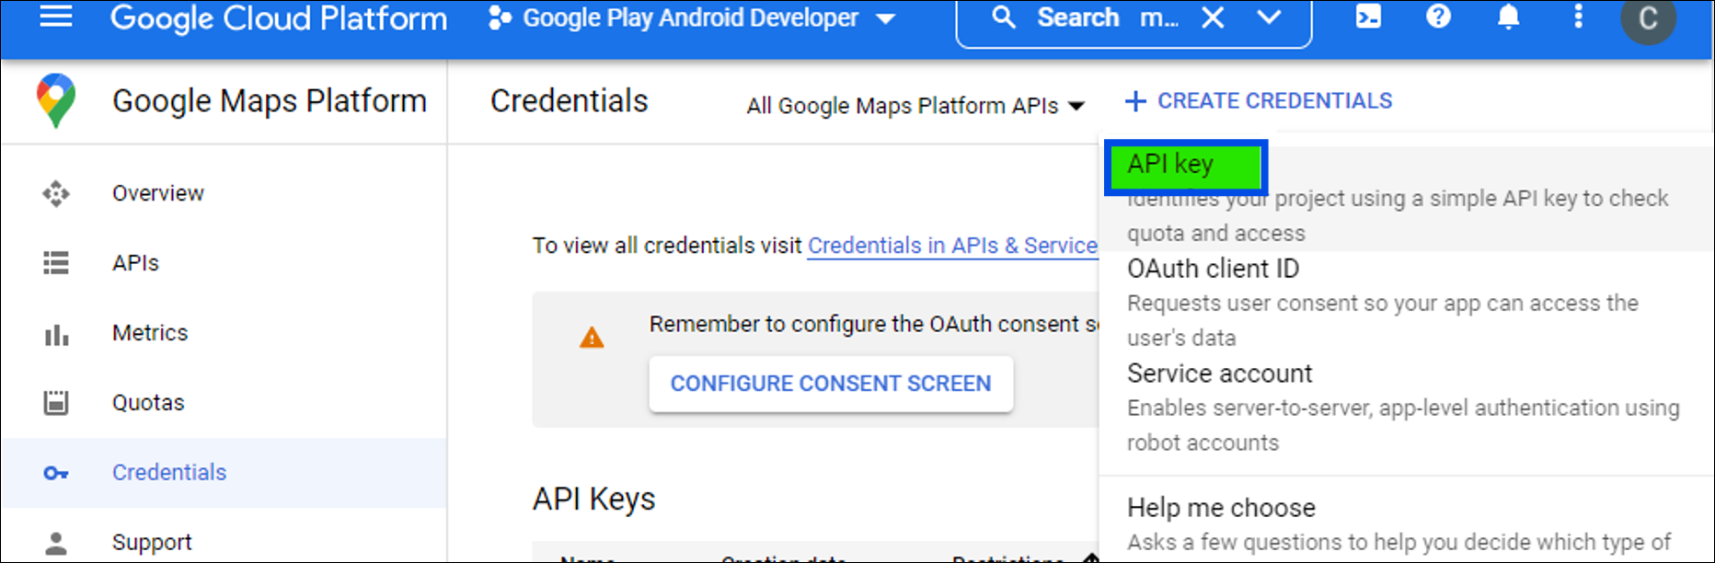The width and height of the screenshot is (1715, 563).
Task: Choose OAuth client ID from the menu
Action: 1213,269
